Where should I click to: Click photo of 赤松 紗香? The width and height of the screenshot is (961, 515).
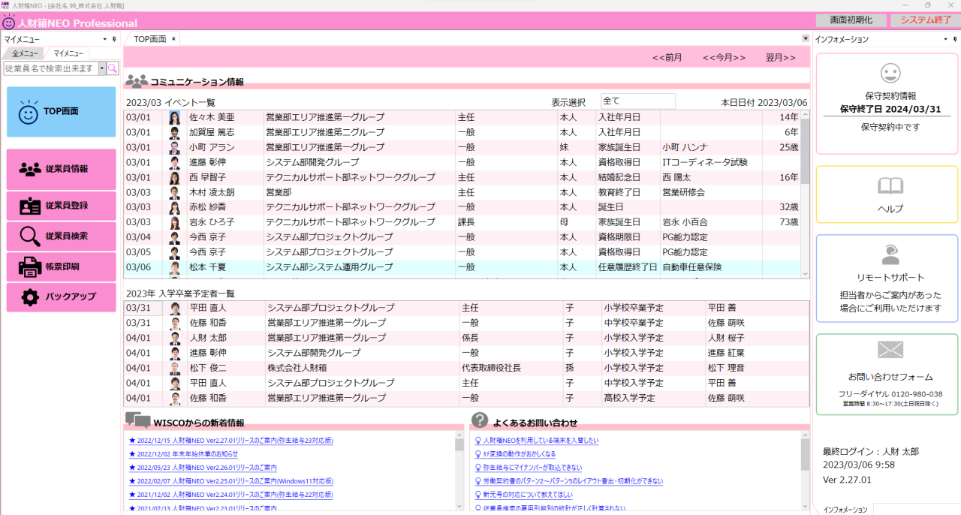tap(175, 208)
